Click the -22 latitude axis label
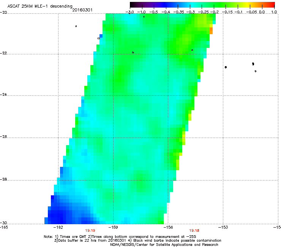The image size is (281, 247). tap(3, 53)
